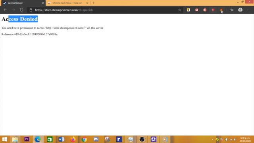Viewport: 254px width, 143px height.
Task: Click the Reference number text line
Action: [x=29, y=34]
